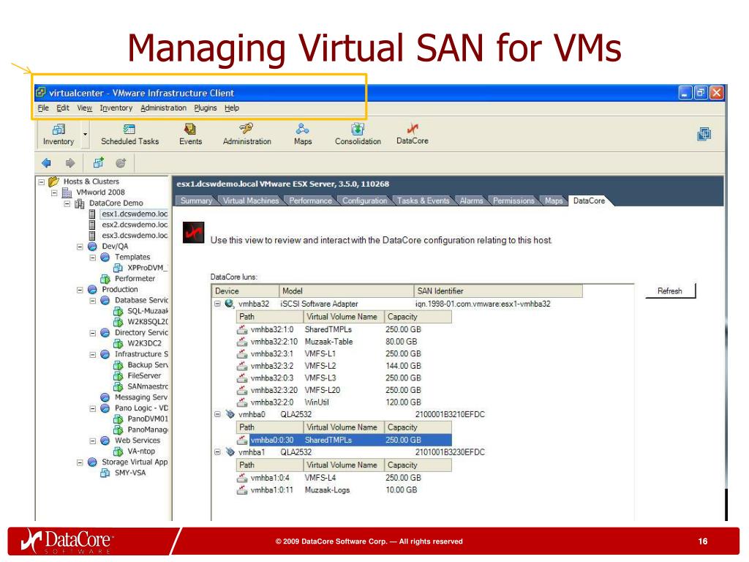Image resolution: width=749 pixels, height=562 pixels.
Task: Open the Inventory menu
Action: [x=116, y=108]
